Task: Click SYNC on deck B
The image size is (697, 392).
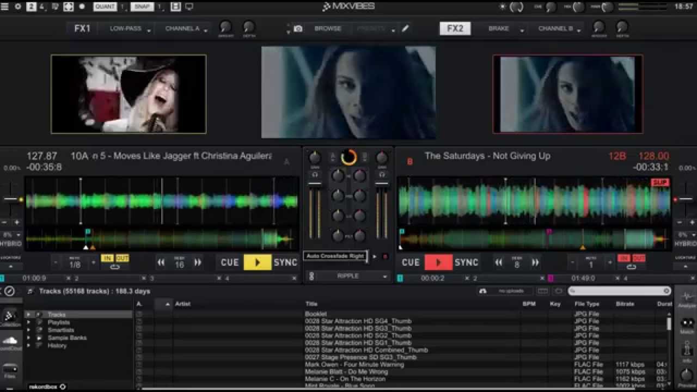Action: pyautogui.click(x=466, y=262)
